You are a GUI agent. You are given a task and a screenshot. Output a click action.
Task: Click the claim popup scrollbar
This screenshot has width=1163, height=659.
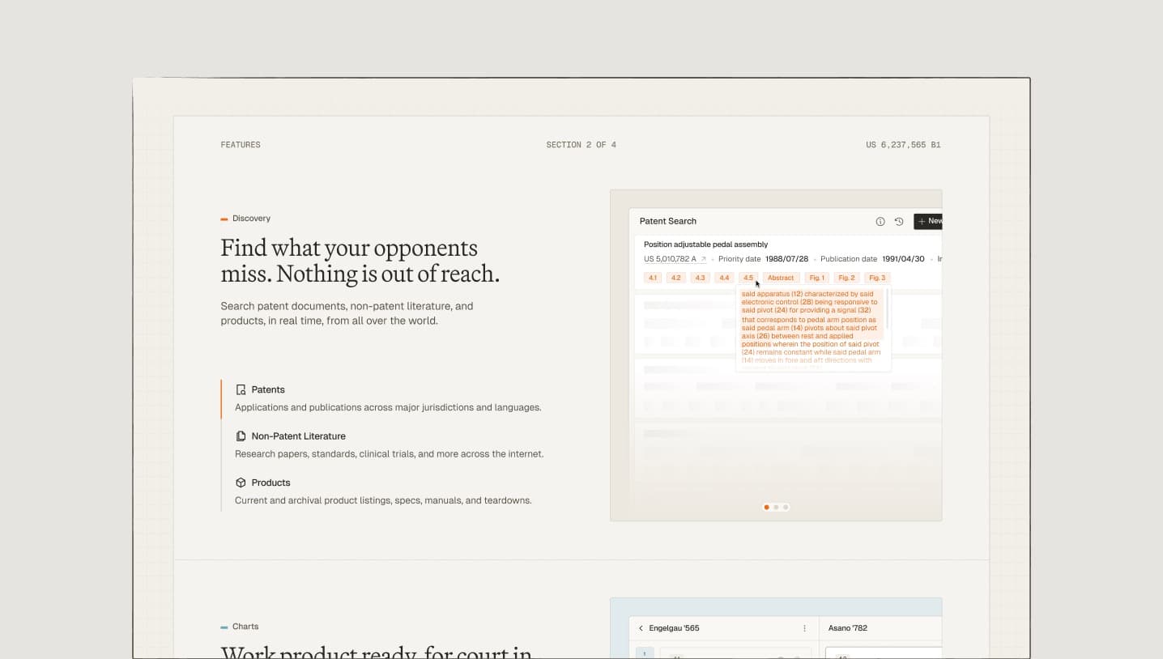tap(888, 308)
